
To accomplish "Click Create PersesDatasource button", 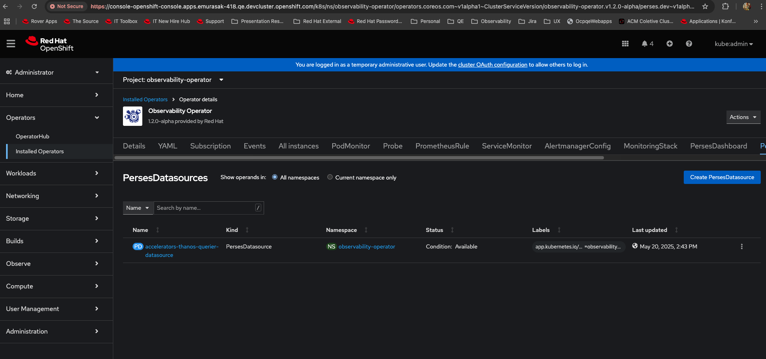I will pos(722,177).
